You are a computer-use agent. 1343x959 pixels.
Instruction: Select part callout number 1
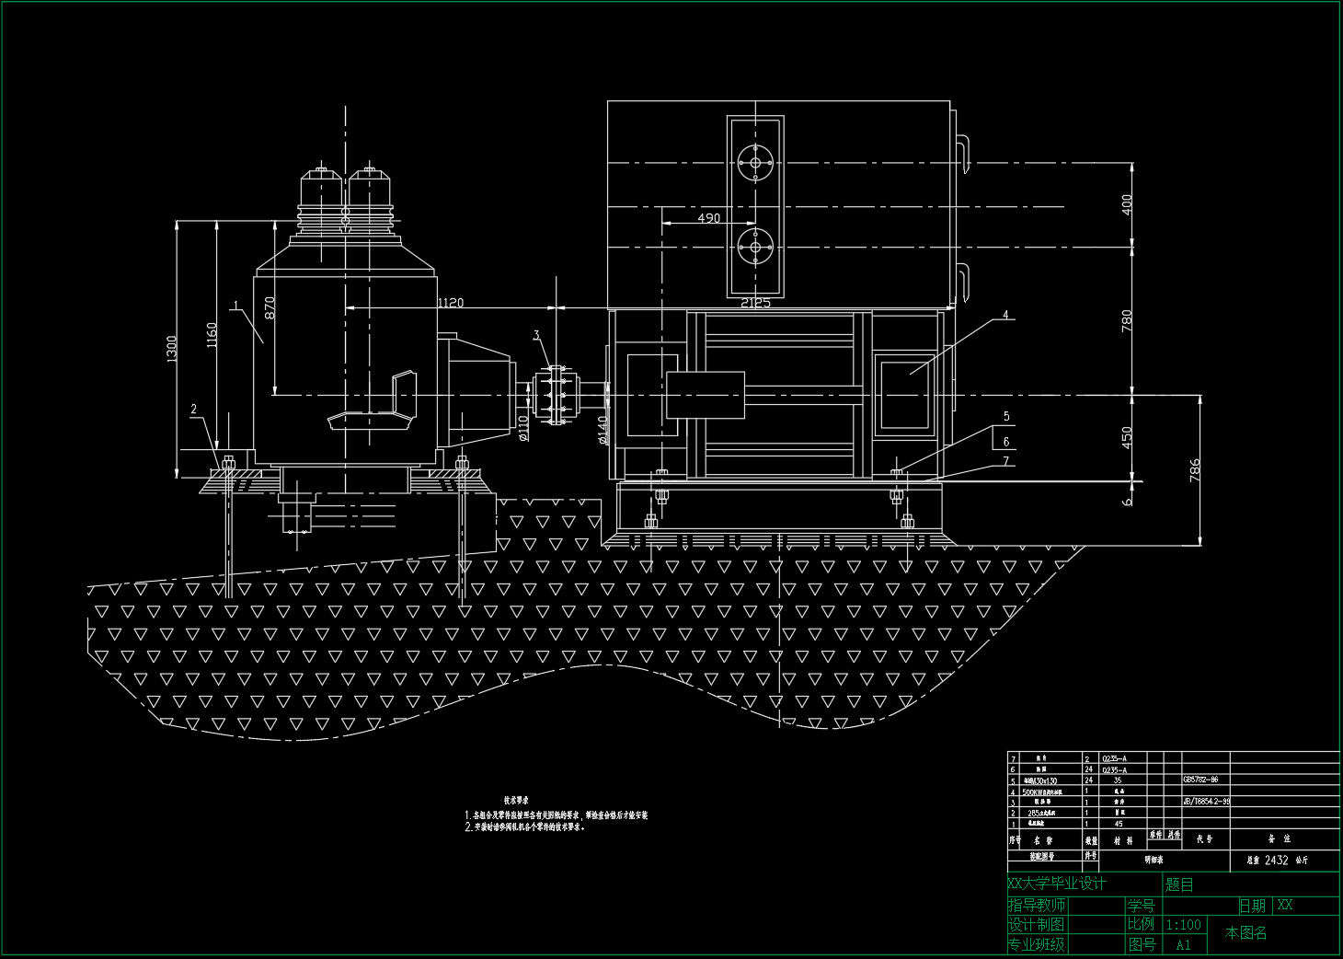[235, 305]
